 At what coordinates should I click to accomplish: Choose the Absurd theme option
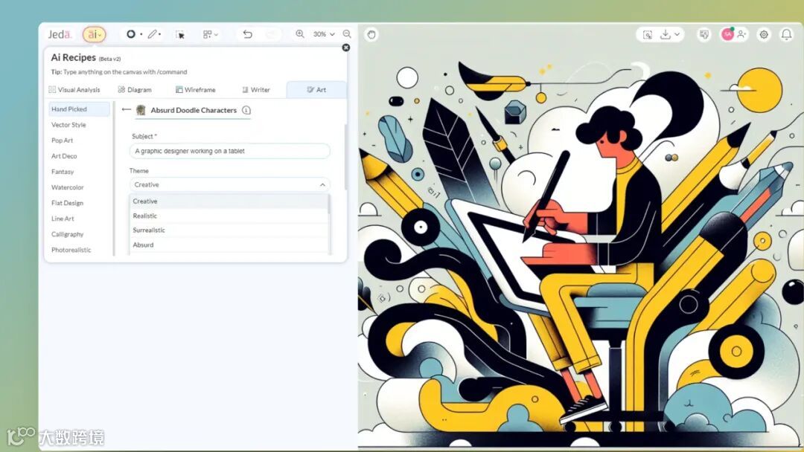(229, 245)
